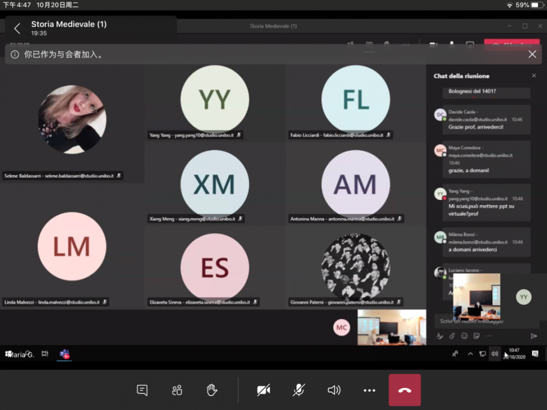Tap the floating YY avatar beside the preview
547x410 pixels.
pos(524,297)
